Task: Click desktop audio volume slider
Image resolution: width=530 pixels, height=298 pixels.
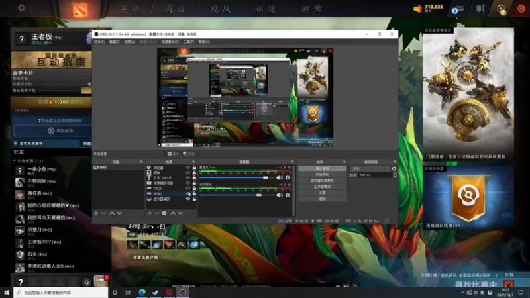Action: click(237, 195)
